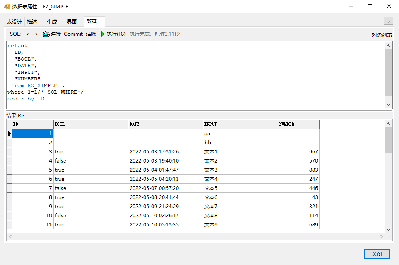
Task: Click the results grid scroll up arrow
Action: pyautogui.click(x=388, y=124)
